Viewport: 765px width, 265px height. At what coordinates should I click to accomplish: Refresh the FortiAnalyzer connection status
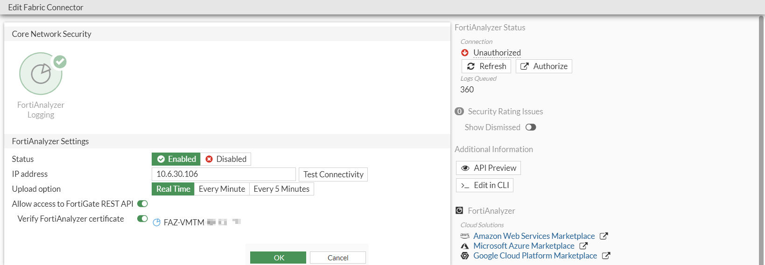[x=486, y=66]
